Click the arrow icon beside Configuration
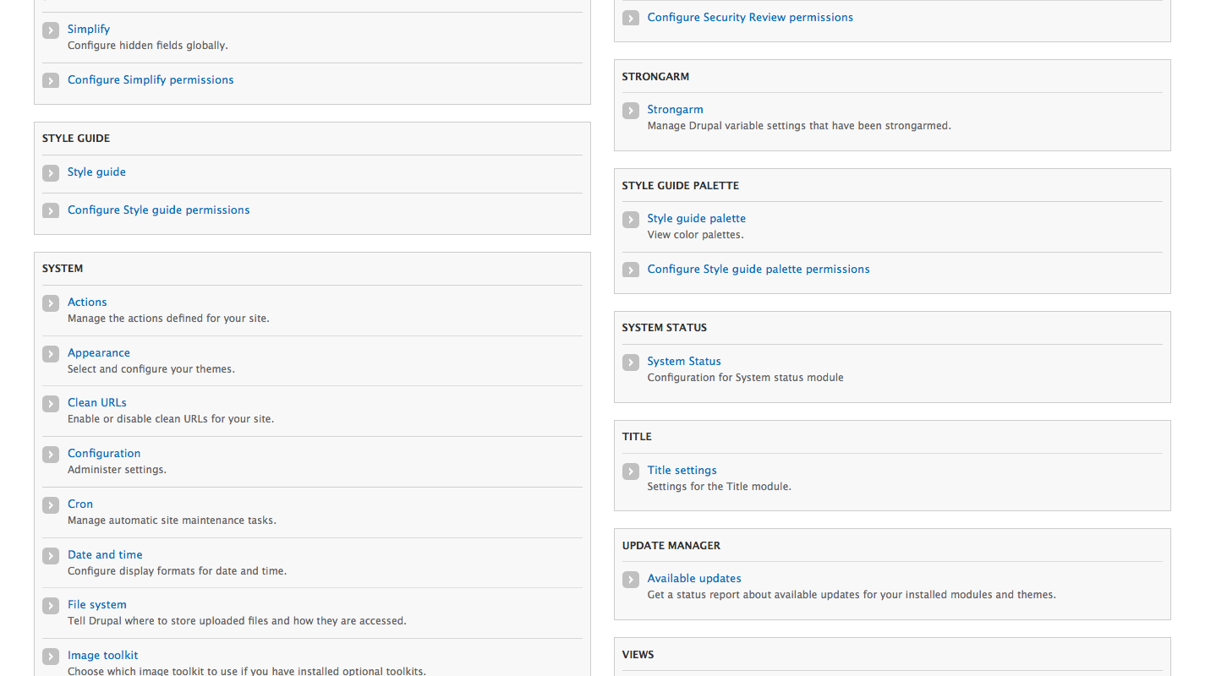 pyautogui.click(x=51, y=455)
